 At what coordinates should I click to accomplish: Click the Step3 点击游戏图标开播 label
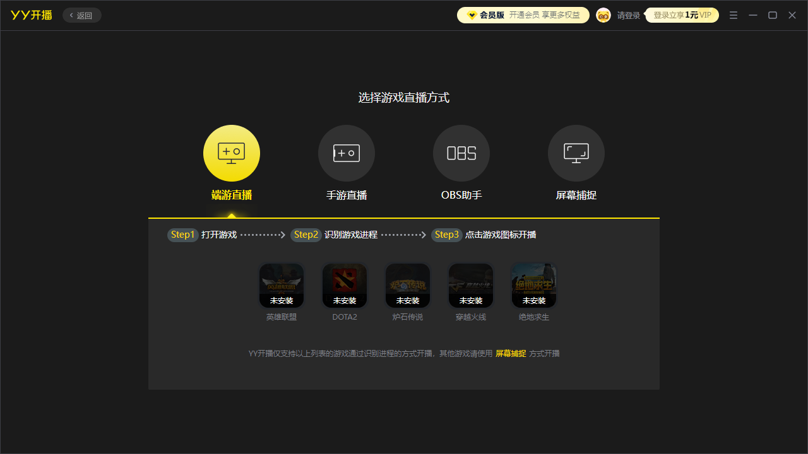(484, 235)
